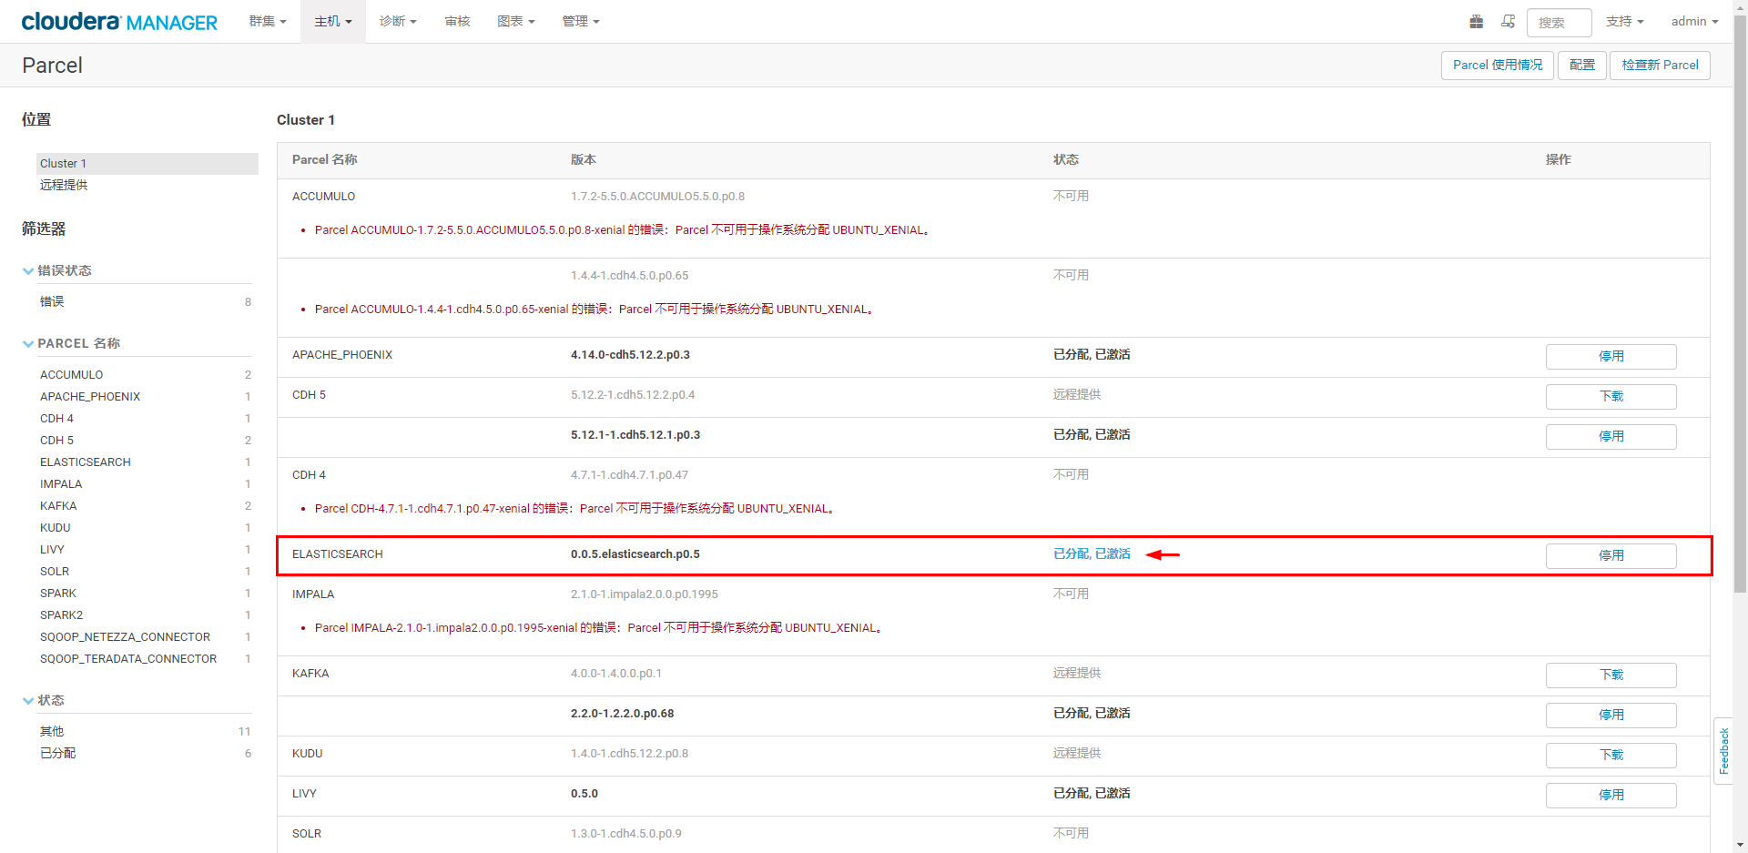Open the 图表 dropdown menu
1748x853 pixels.
coord(516,21)
